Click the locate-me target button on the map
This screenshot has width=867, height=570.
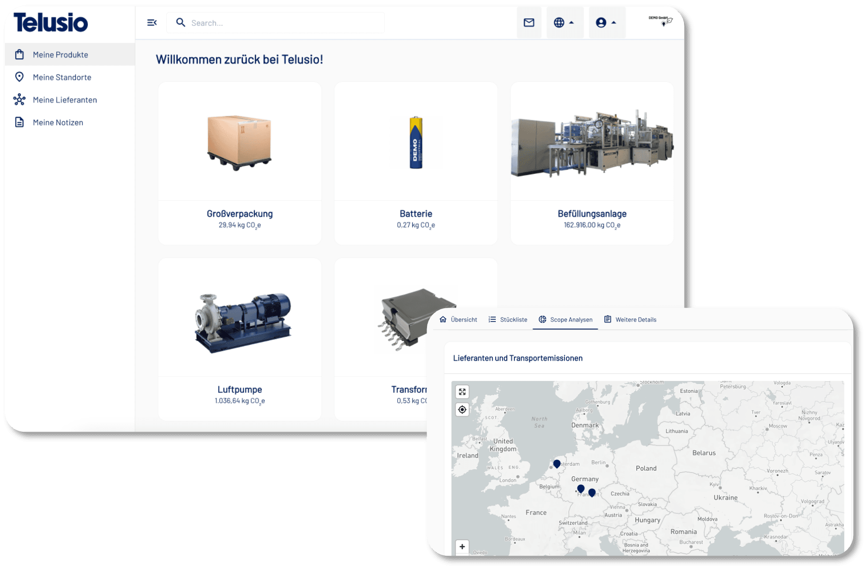(x=462, y=409)
